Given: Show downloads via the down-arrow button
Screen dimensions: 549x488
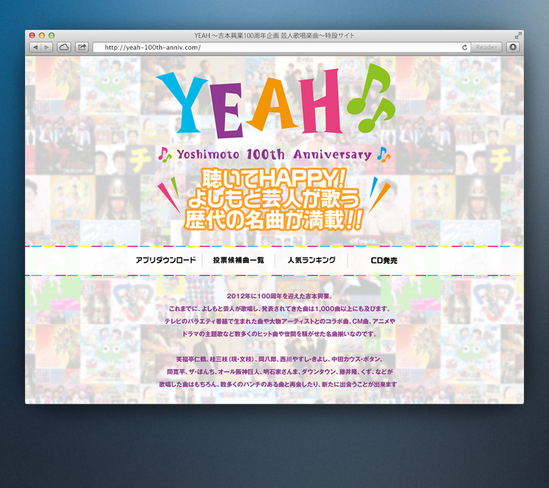Looking at the screenshot, I should (x=513, y=47).
